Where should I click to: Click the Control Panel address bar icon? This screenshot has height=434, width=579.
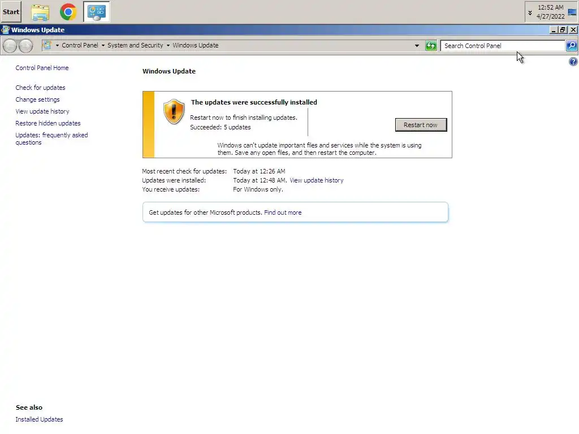click(47, 45)
